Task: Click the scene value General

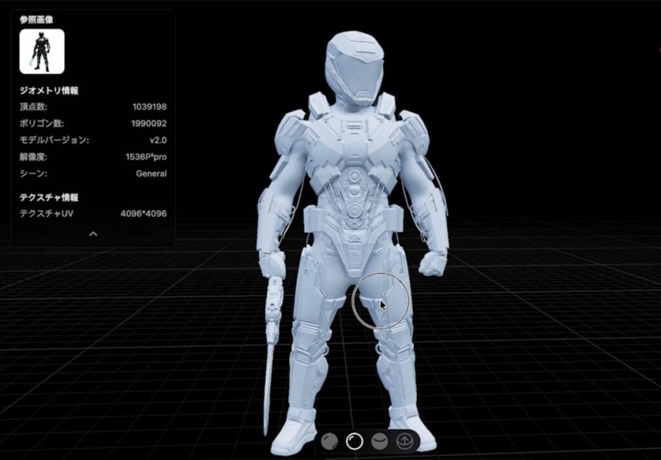Action: (x=151, y=173)
